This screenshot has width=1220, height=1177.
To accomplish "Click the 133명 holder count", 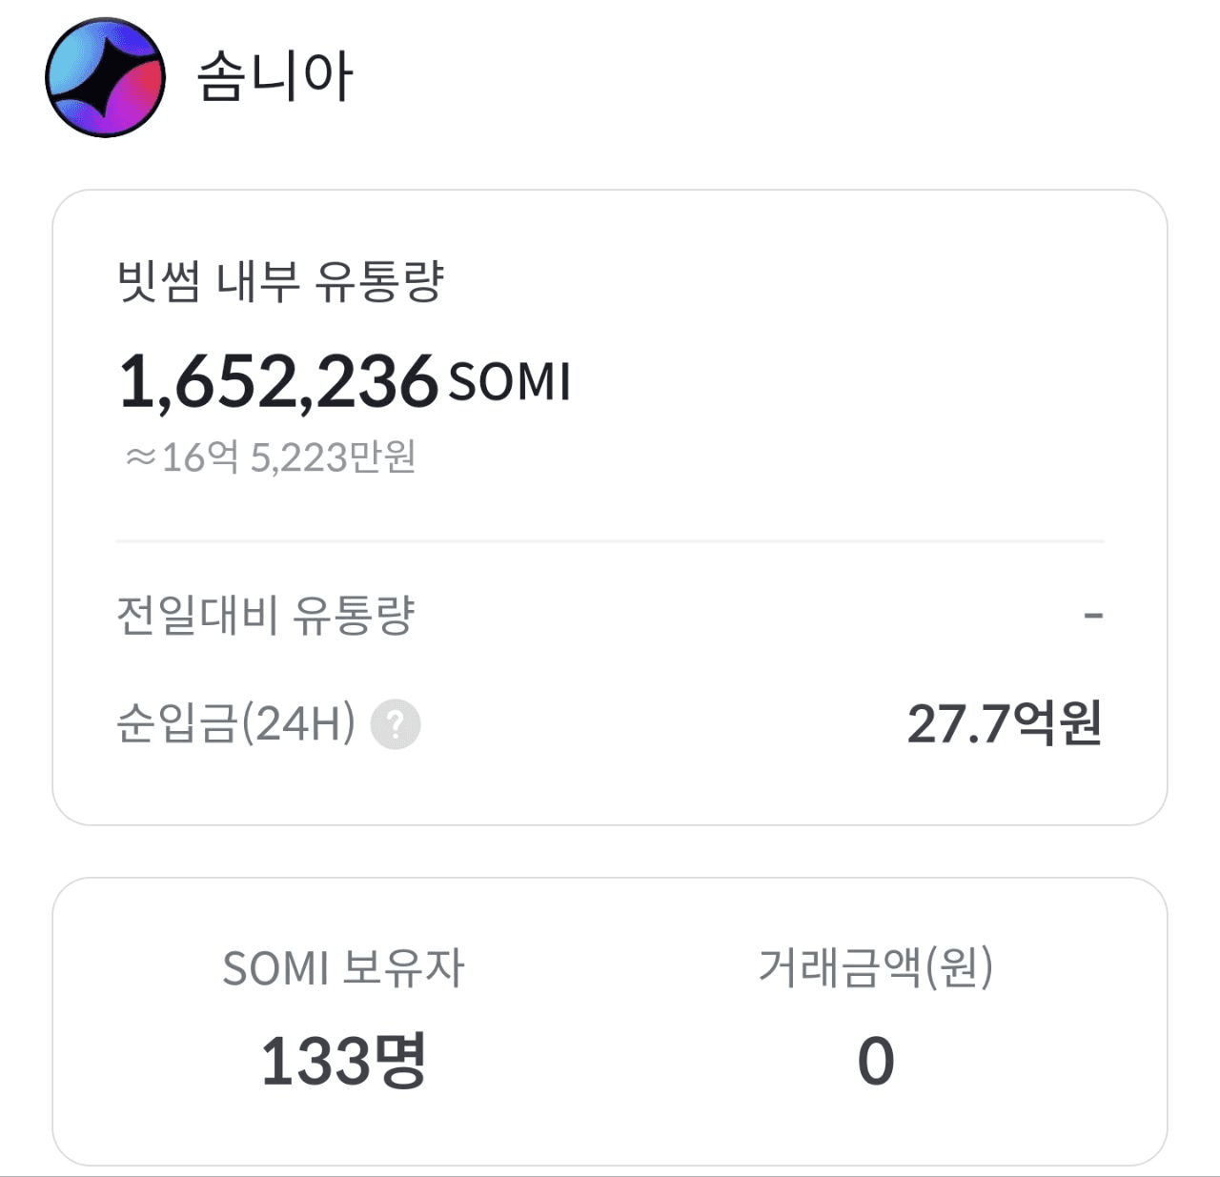I will pyautogui.click(x=343, y=1061).
